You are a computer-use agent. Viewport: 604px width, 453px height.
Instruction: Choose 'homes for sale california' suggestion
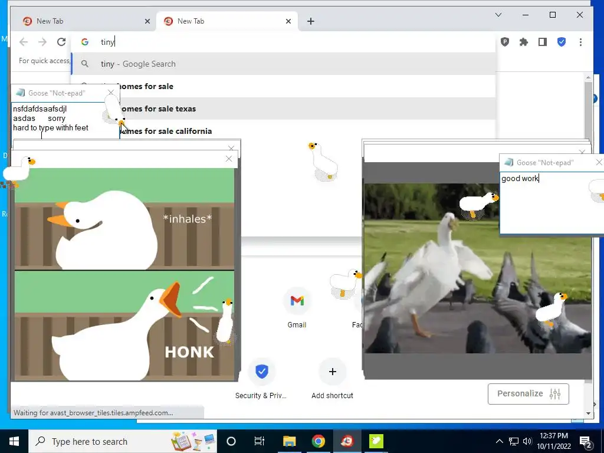point(283,131)
